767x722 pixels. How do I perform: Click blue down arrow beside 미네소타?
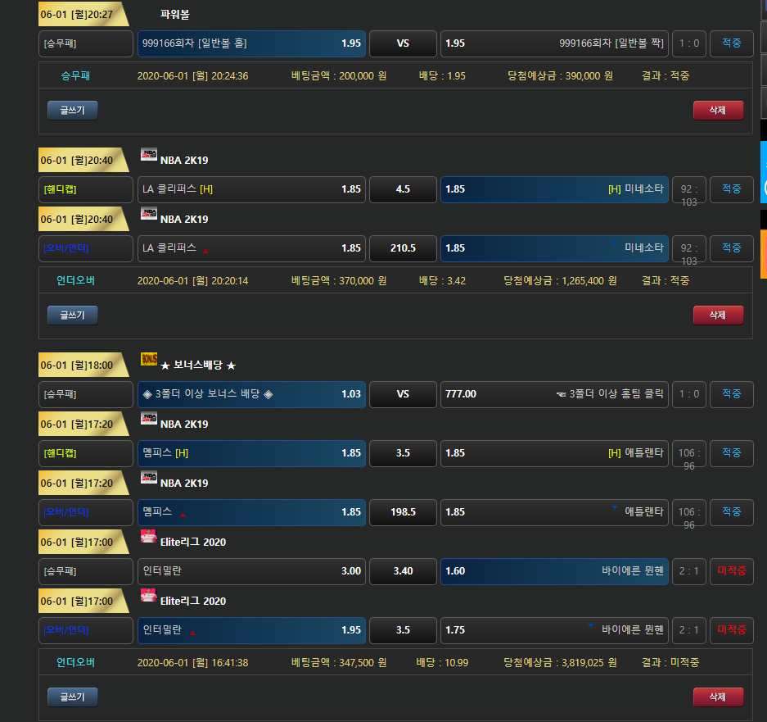tap(614, 243)
